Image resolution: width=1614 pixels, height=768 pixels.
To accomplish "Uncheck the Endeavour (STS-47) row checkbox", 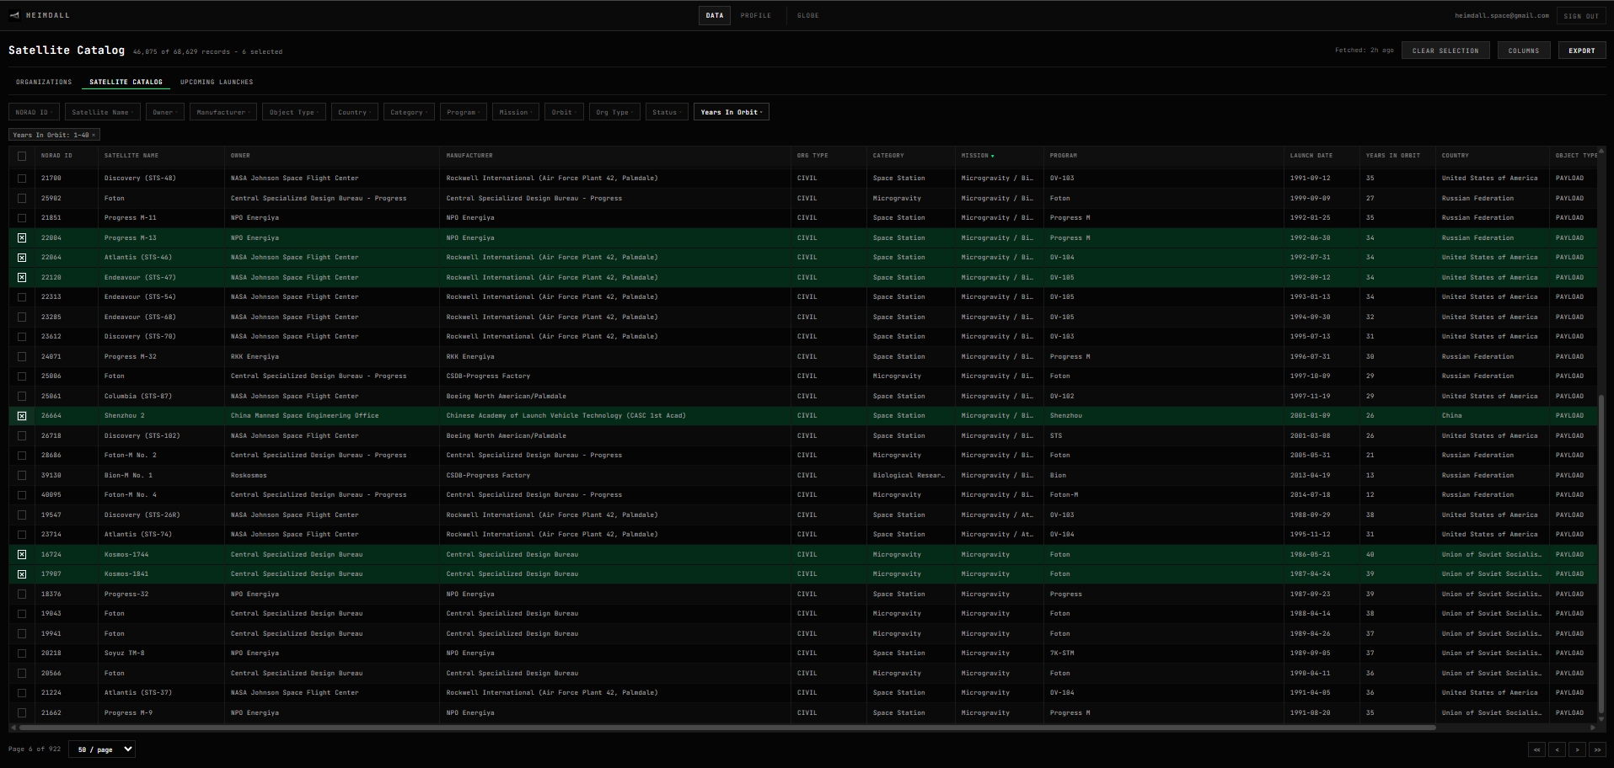I will 22,277.
